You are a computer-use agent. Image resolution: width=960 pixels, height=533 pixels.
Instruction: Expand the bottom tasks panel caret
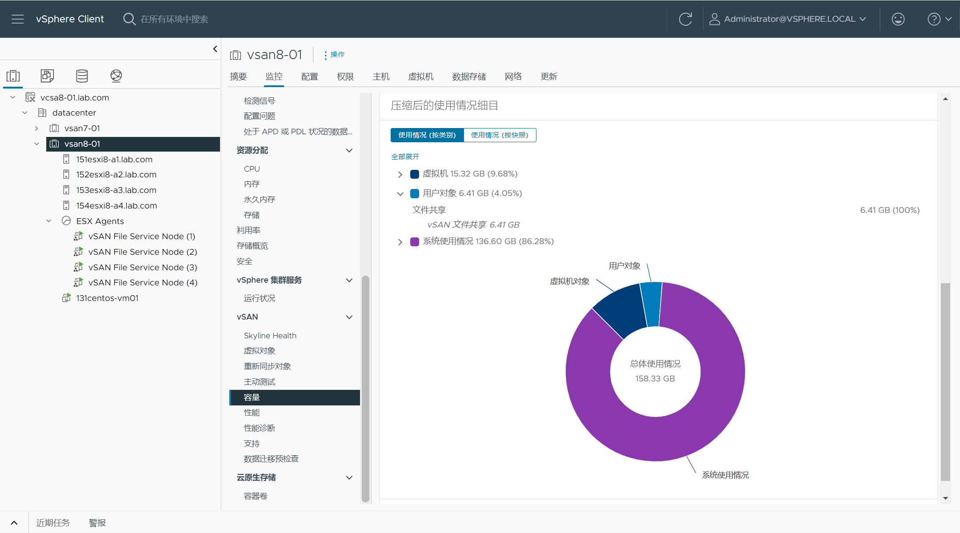(14, 523)
